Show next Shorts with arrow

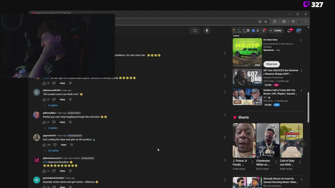click(302, 144)
